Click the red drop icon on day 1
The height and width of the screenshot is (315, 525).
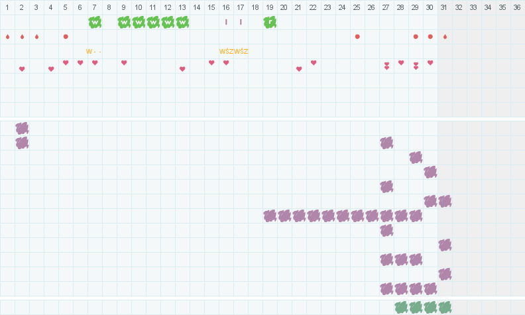[7, 36]
